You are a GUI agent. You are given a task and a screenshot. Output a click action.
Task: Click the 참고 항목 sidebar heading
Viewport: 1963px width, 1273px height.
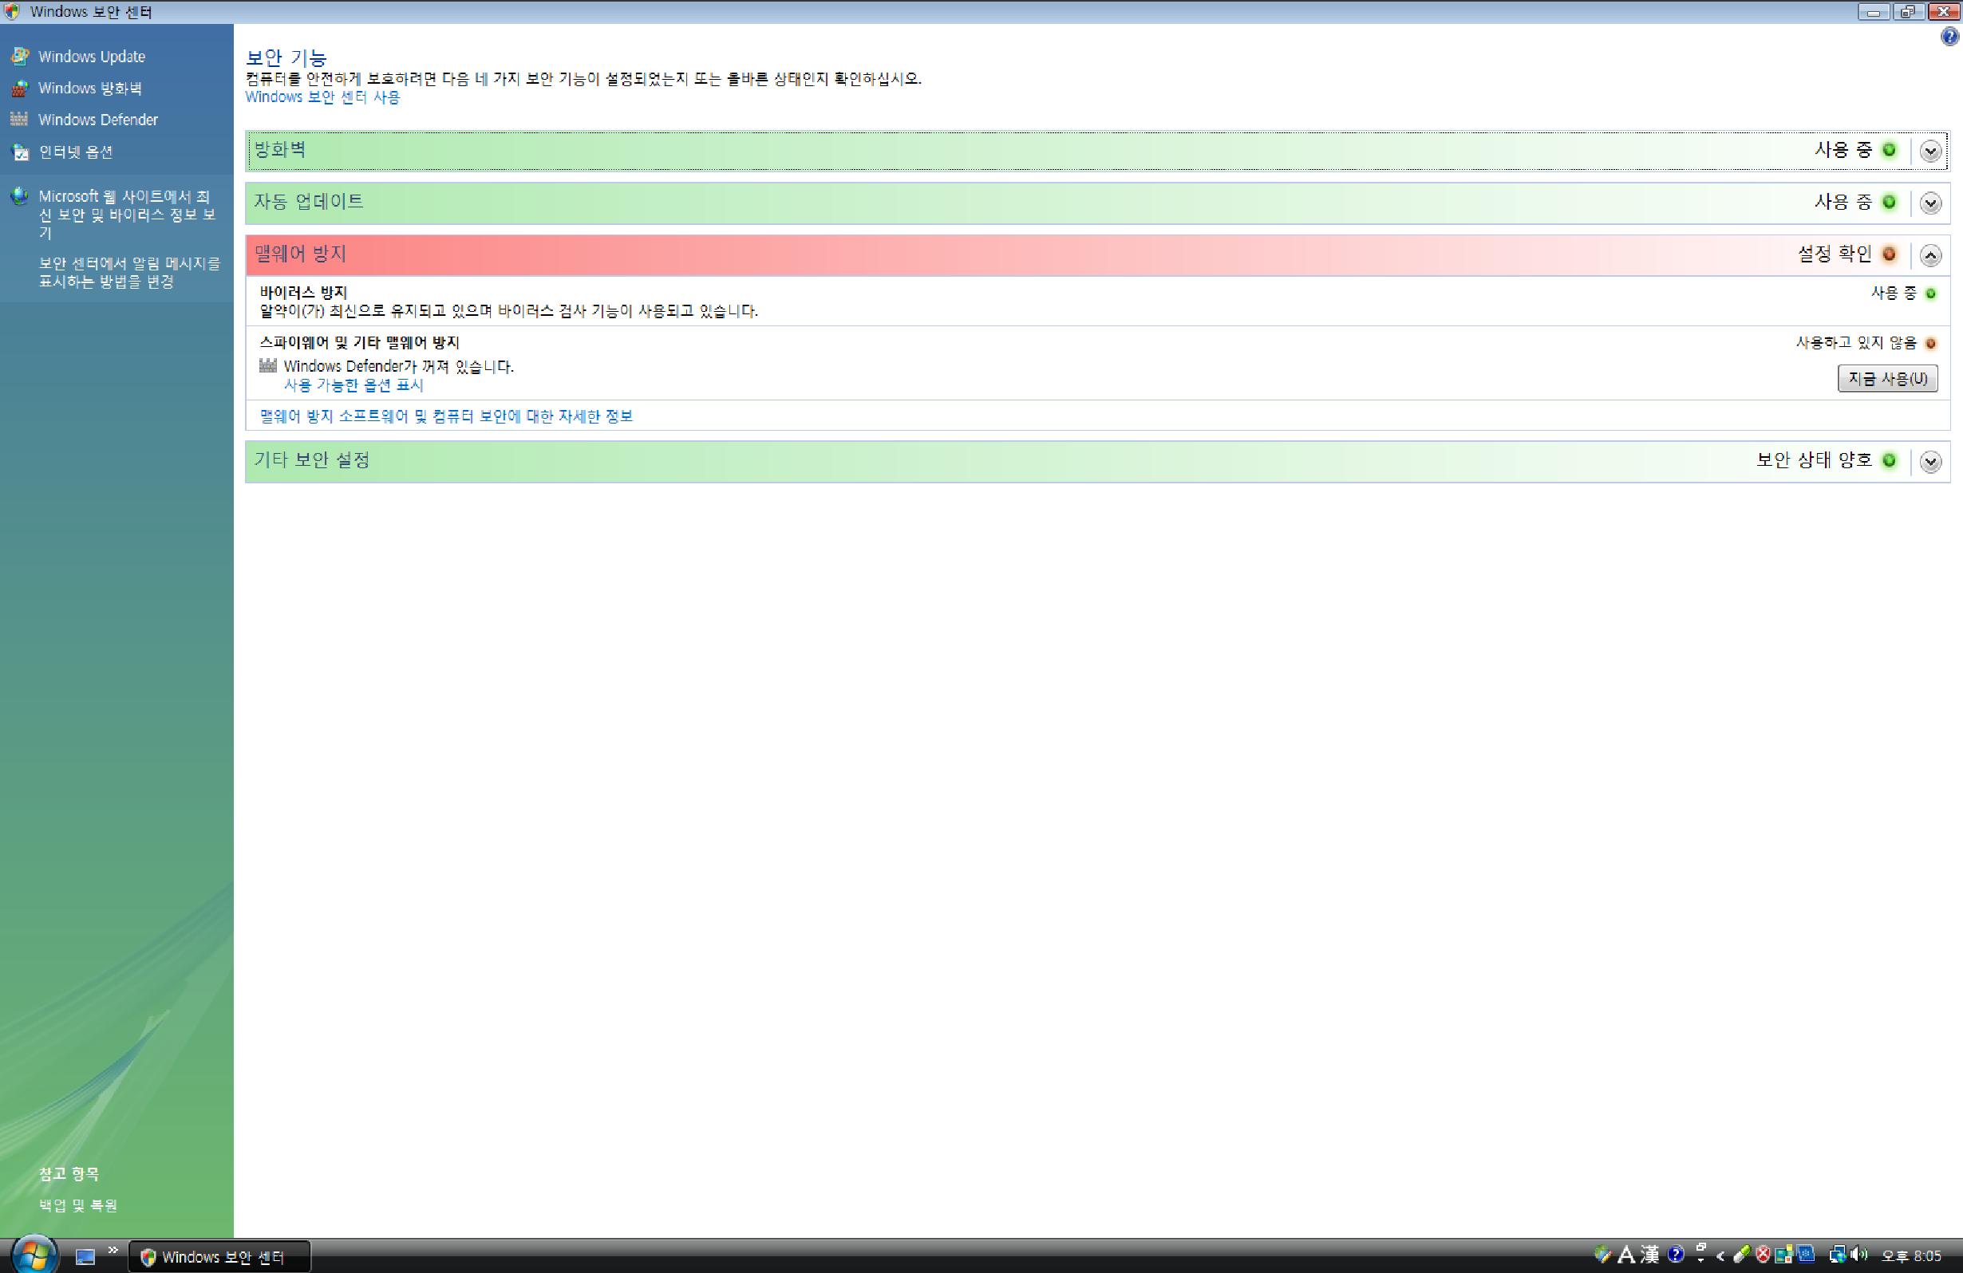(x=69, y=1173)
